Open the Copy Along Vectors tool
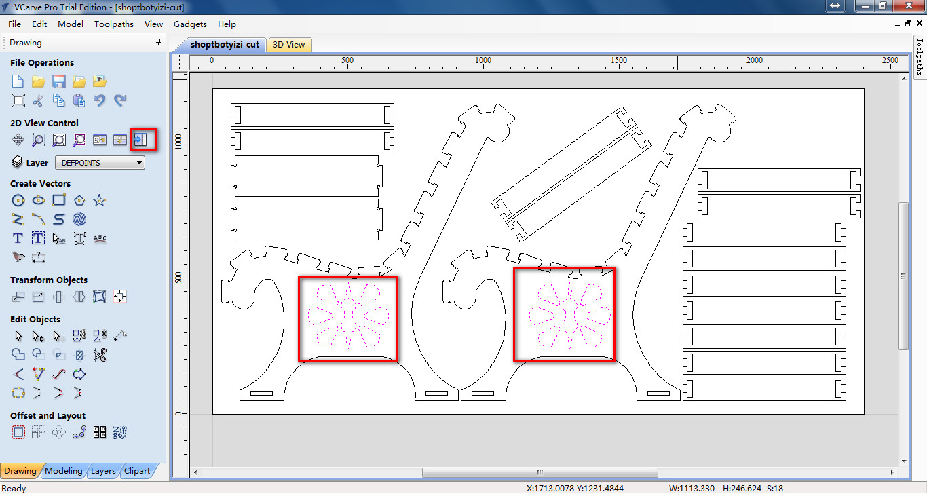The width and height of the screenshot is (927, 494). coord(79,432)
